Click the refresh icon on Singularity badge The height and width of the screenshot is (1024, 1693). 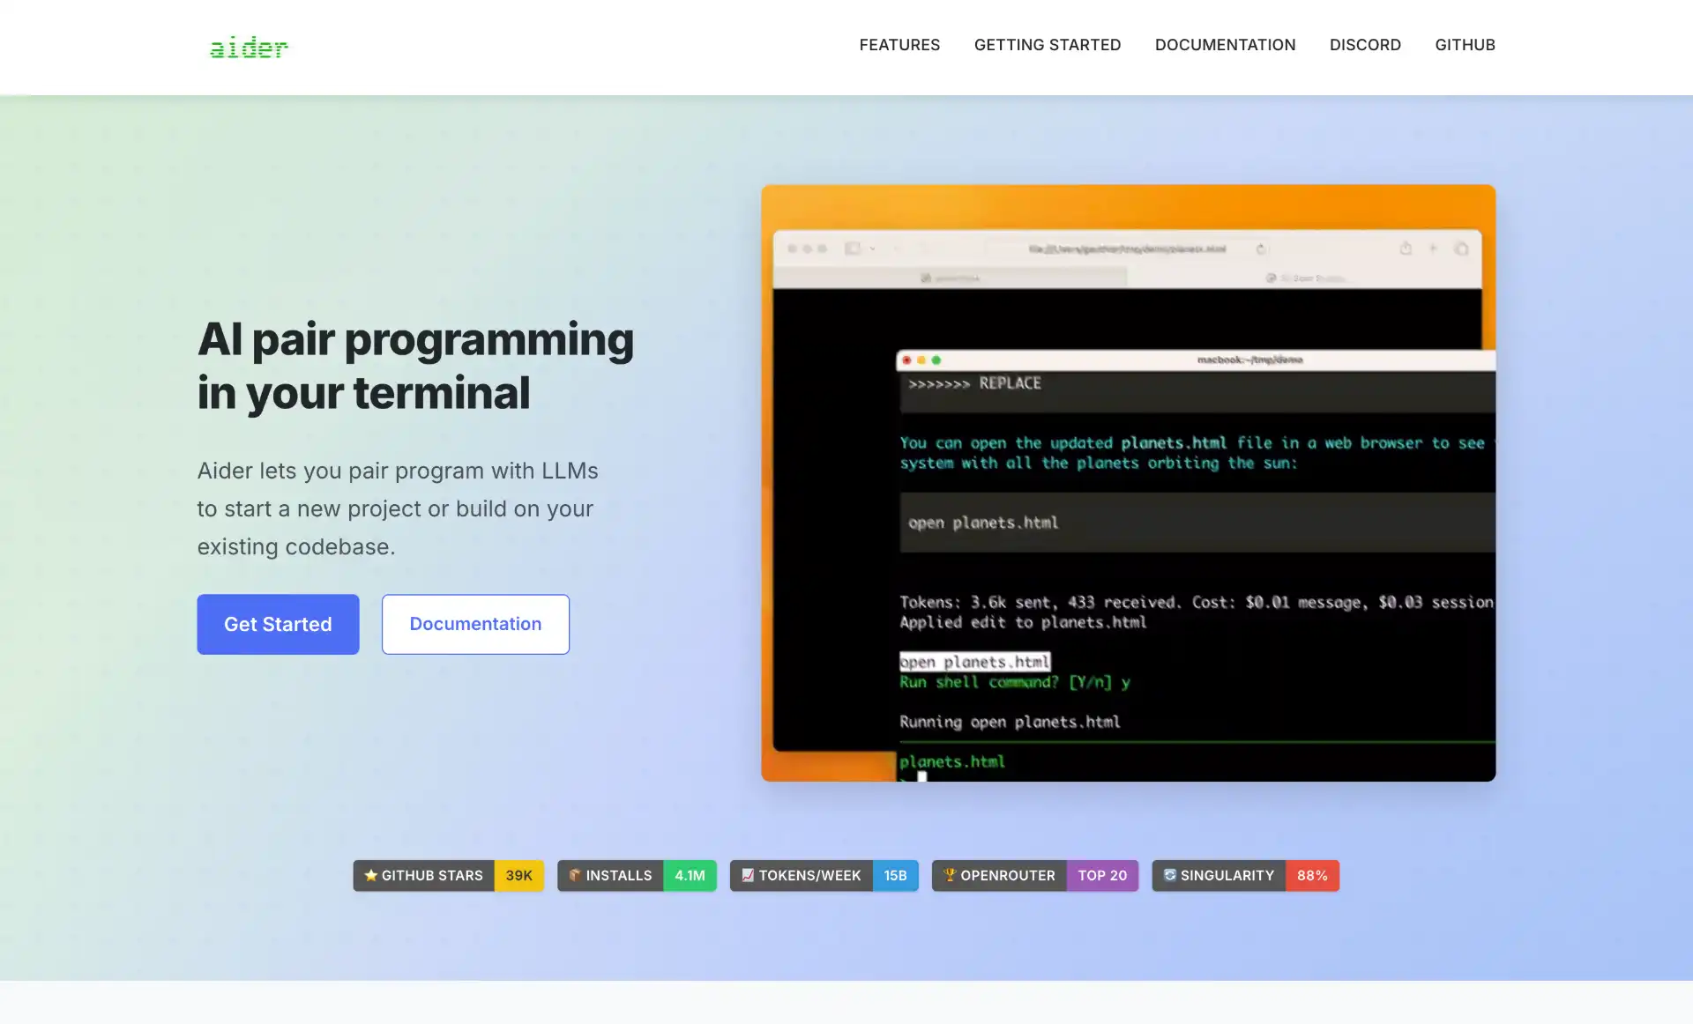pyautogui.click(x=1170, y=875)
